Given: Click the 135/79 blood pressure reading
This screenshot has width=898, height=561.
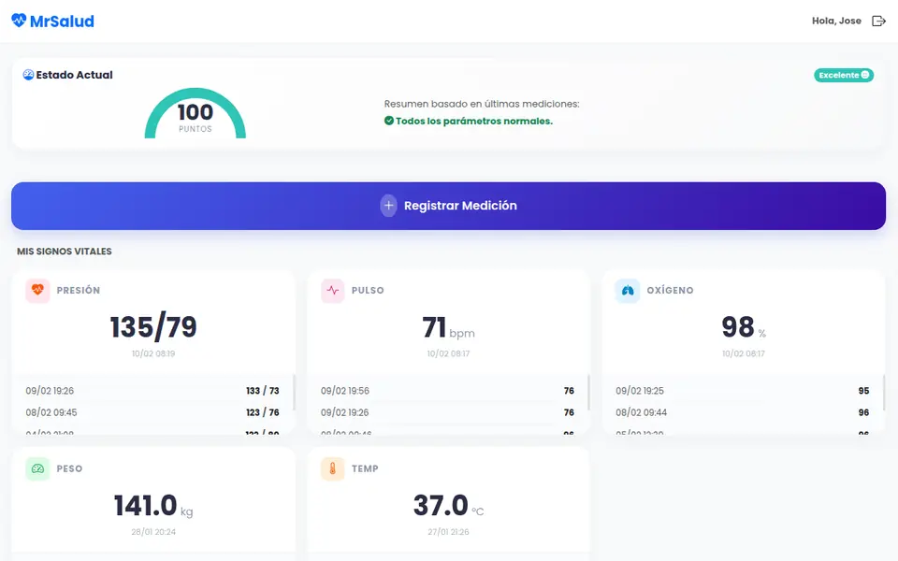Looking at the screenshot, I should [153, 327].
